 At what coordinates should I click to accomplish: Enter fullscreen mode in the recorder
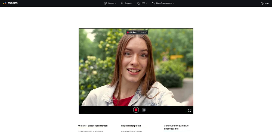190,110
